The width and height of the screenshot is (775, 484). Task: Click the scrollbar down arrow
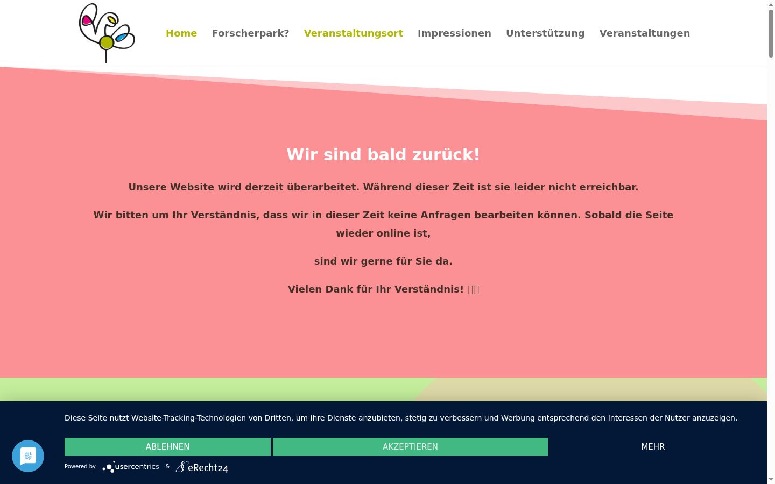click(771, 479)
